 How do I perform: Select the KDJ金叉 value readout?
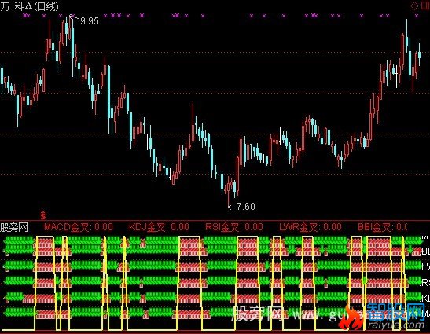coord(159,227)
